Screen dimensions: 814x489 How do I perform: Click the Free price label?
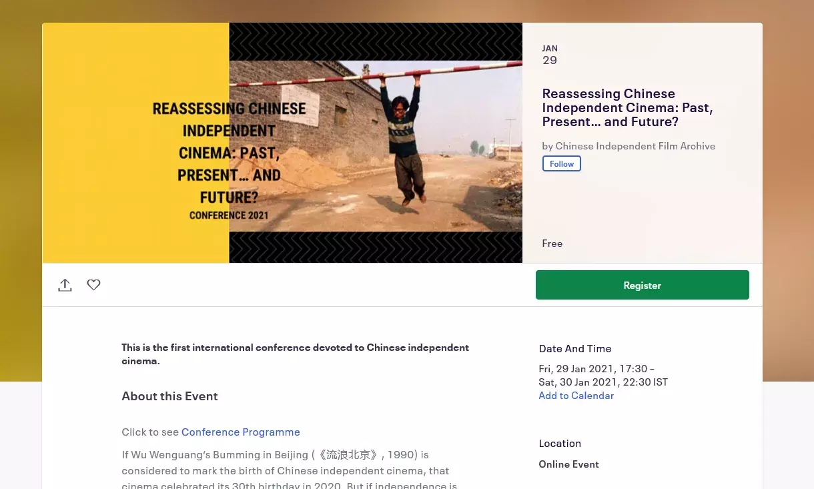point(552,243)
